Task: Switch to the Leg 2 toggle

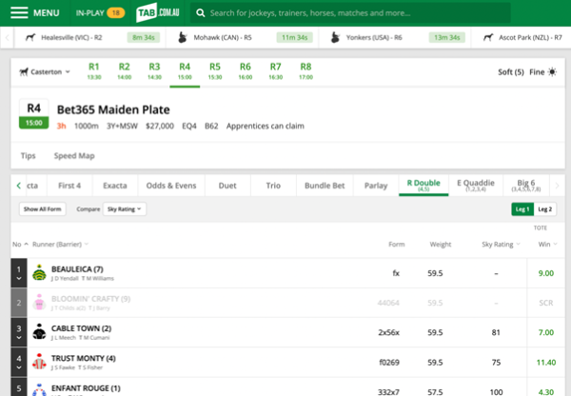Action: (x=544, y=208)
